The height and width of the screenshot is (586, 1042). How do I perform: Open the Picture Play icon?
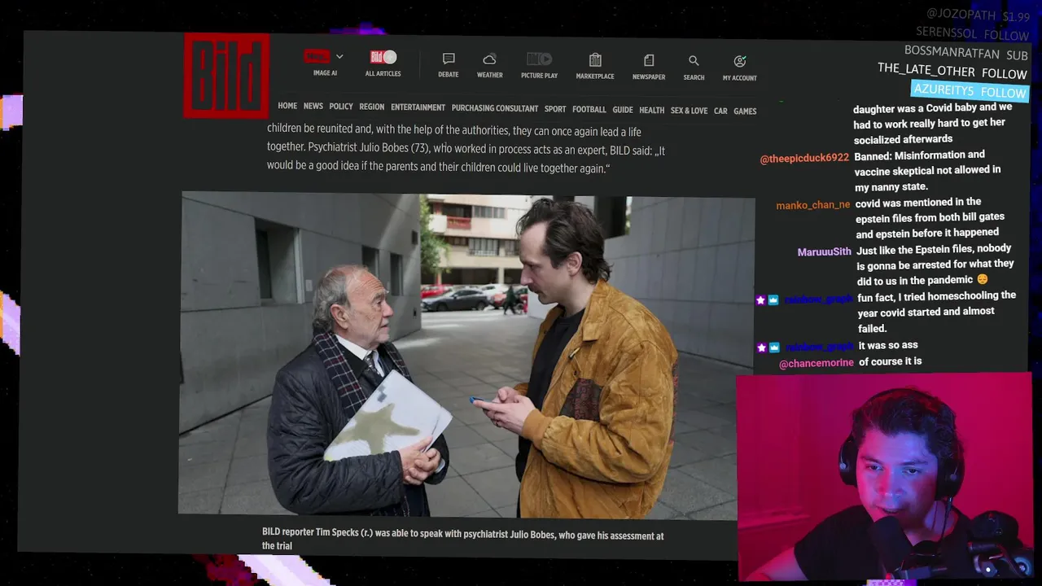pos(539,59)
